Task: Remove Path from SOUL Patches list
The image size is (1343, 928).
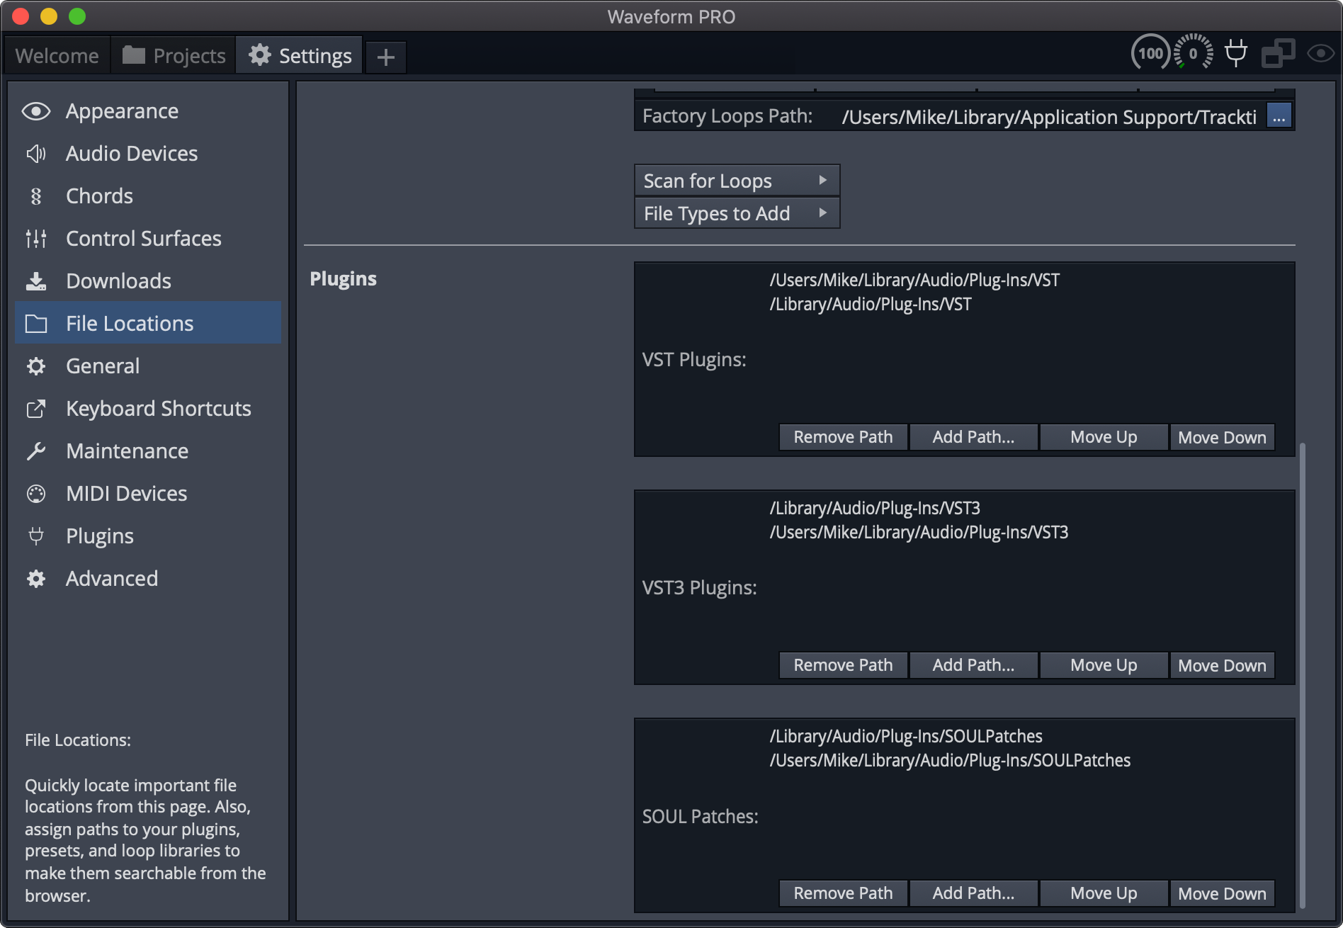Action: [x=843, y=893]
